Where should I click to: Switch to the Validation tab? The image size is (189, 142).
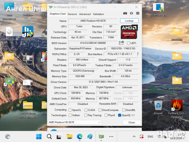pyautogui.click(x=98, y=14)
